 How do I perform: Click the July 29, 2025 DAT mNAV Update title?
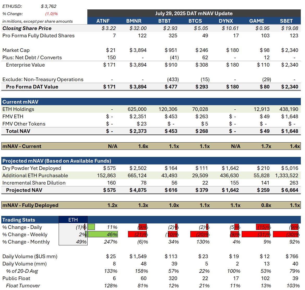click(x=194, y=13)
